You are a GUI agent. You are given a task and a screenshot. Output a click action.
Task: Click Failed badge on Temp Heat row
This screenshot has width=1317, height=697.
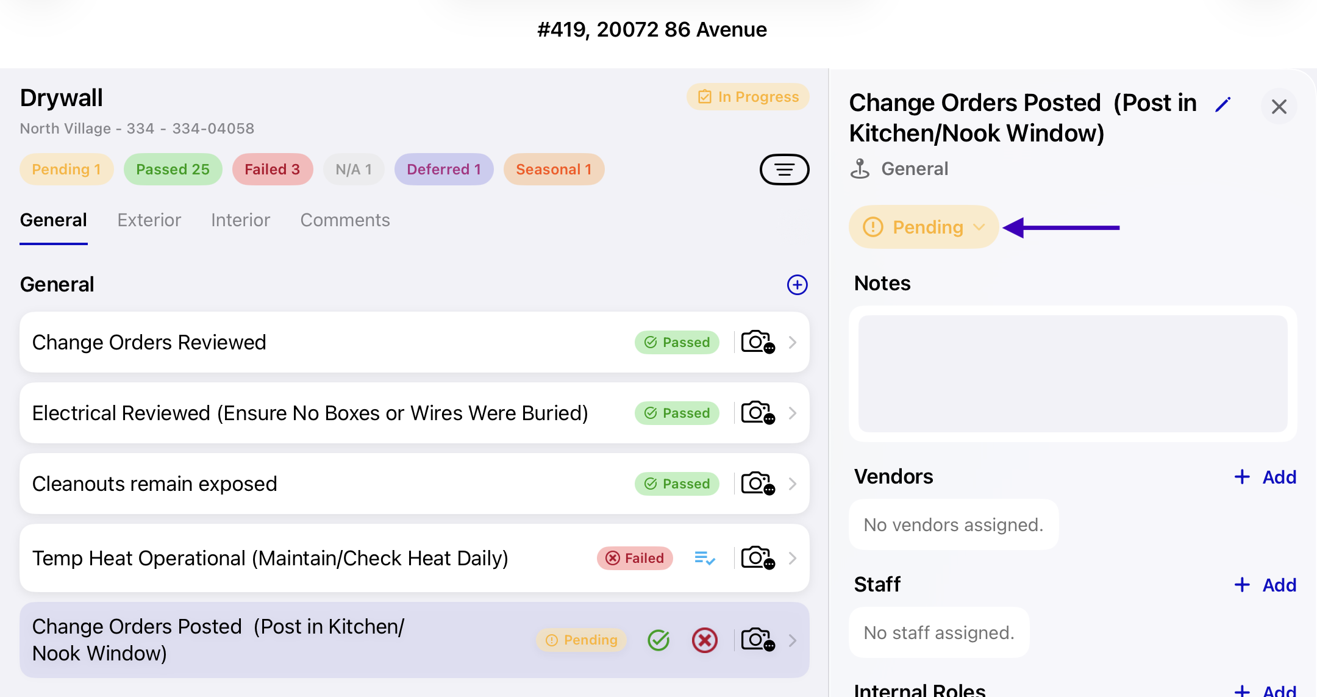(x=635, y=558)
